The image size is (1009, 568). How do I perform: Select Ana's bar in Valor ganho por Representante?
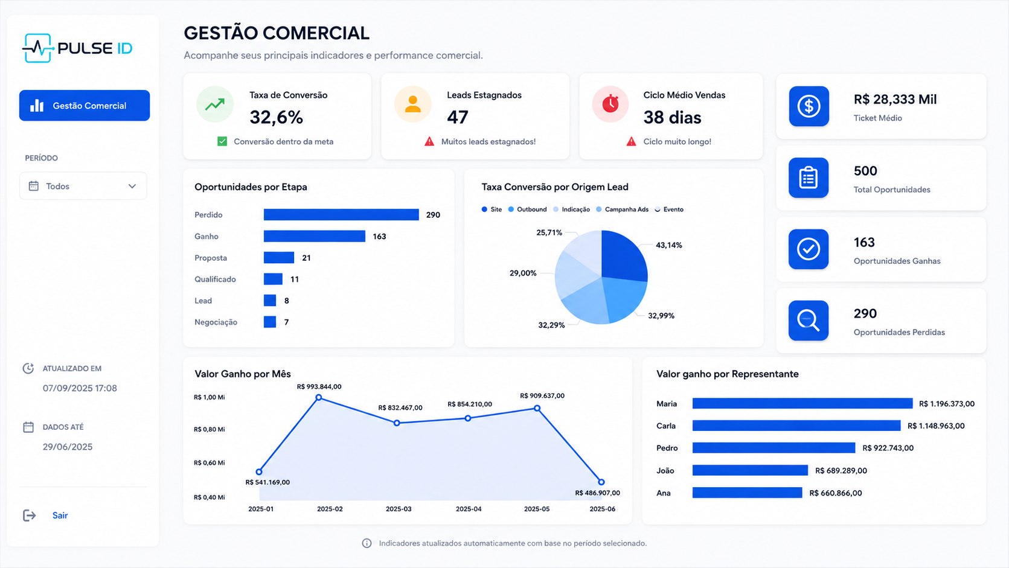747,493
